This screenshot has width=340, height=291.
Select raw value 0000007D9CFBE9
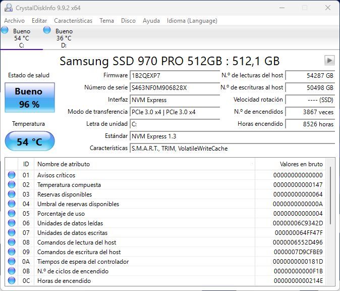(298, 252)
